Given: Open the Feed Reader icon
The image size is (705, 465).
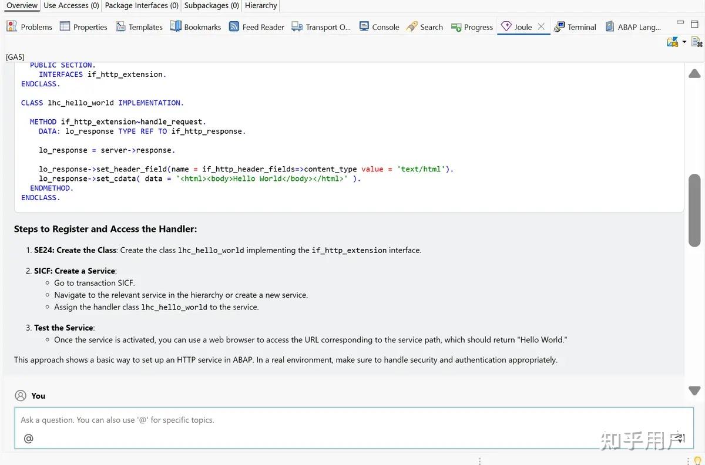Looking at the screenshot, I should click(x=234, y=26).
